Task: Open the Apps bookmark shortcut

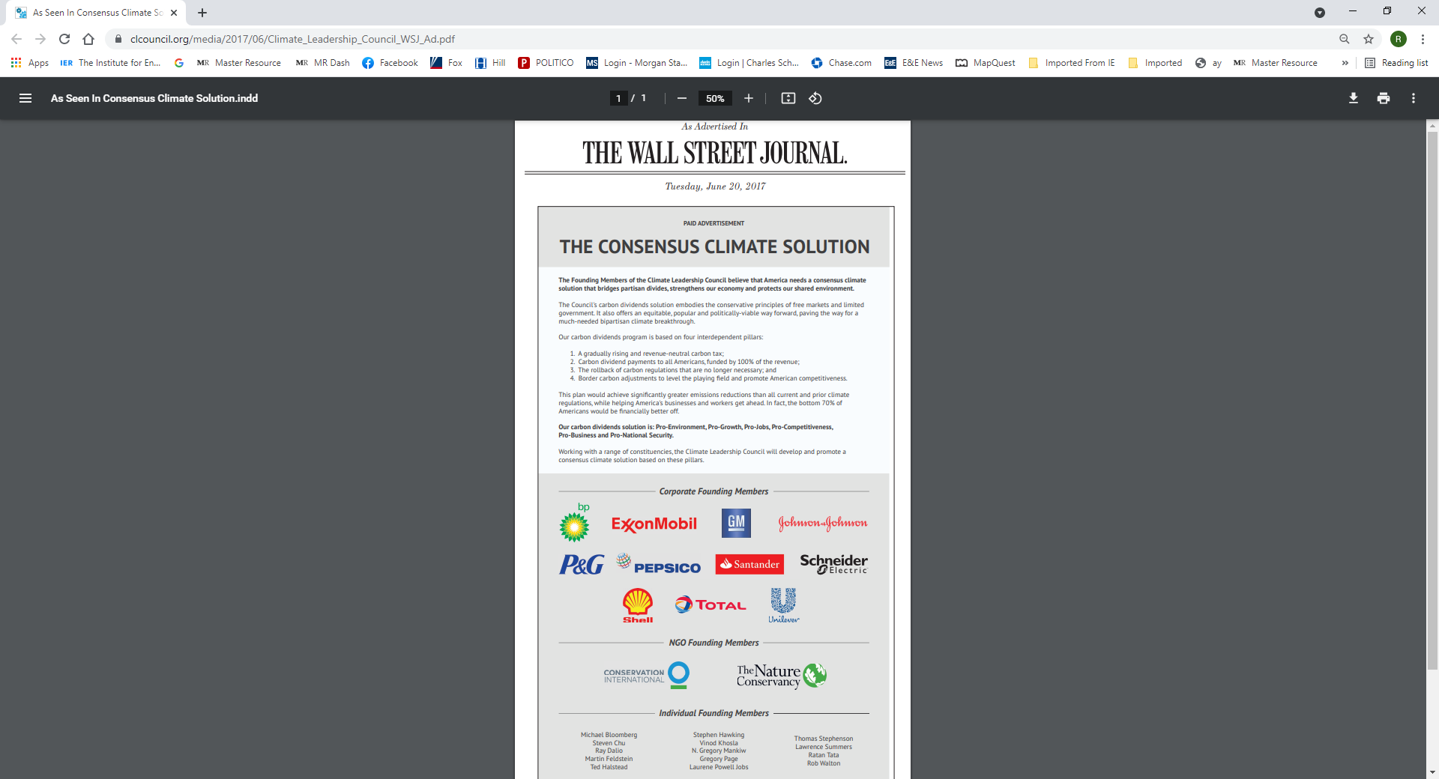Action: pyautogui.click(x=30, y=63)
